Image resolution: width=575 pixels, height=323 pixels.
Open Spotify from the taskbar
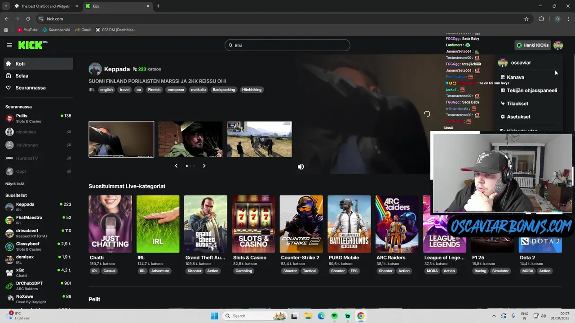(x=335, y=316)
